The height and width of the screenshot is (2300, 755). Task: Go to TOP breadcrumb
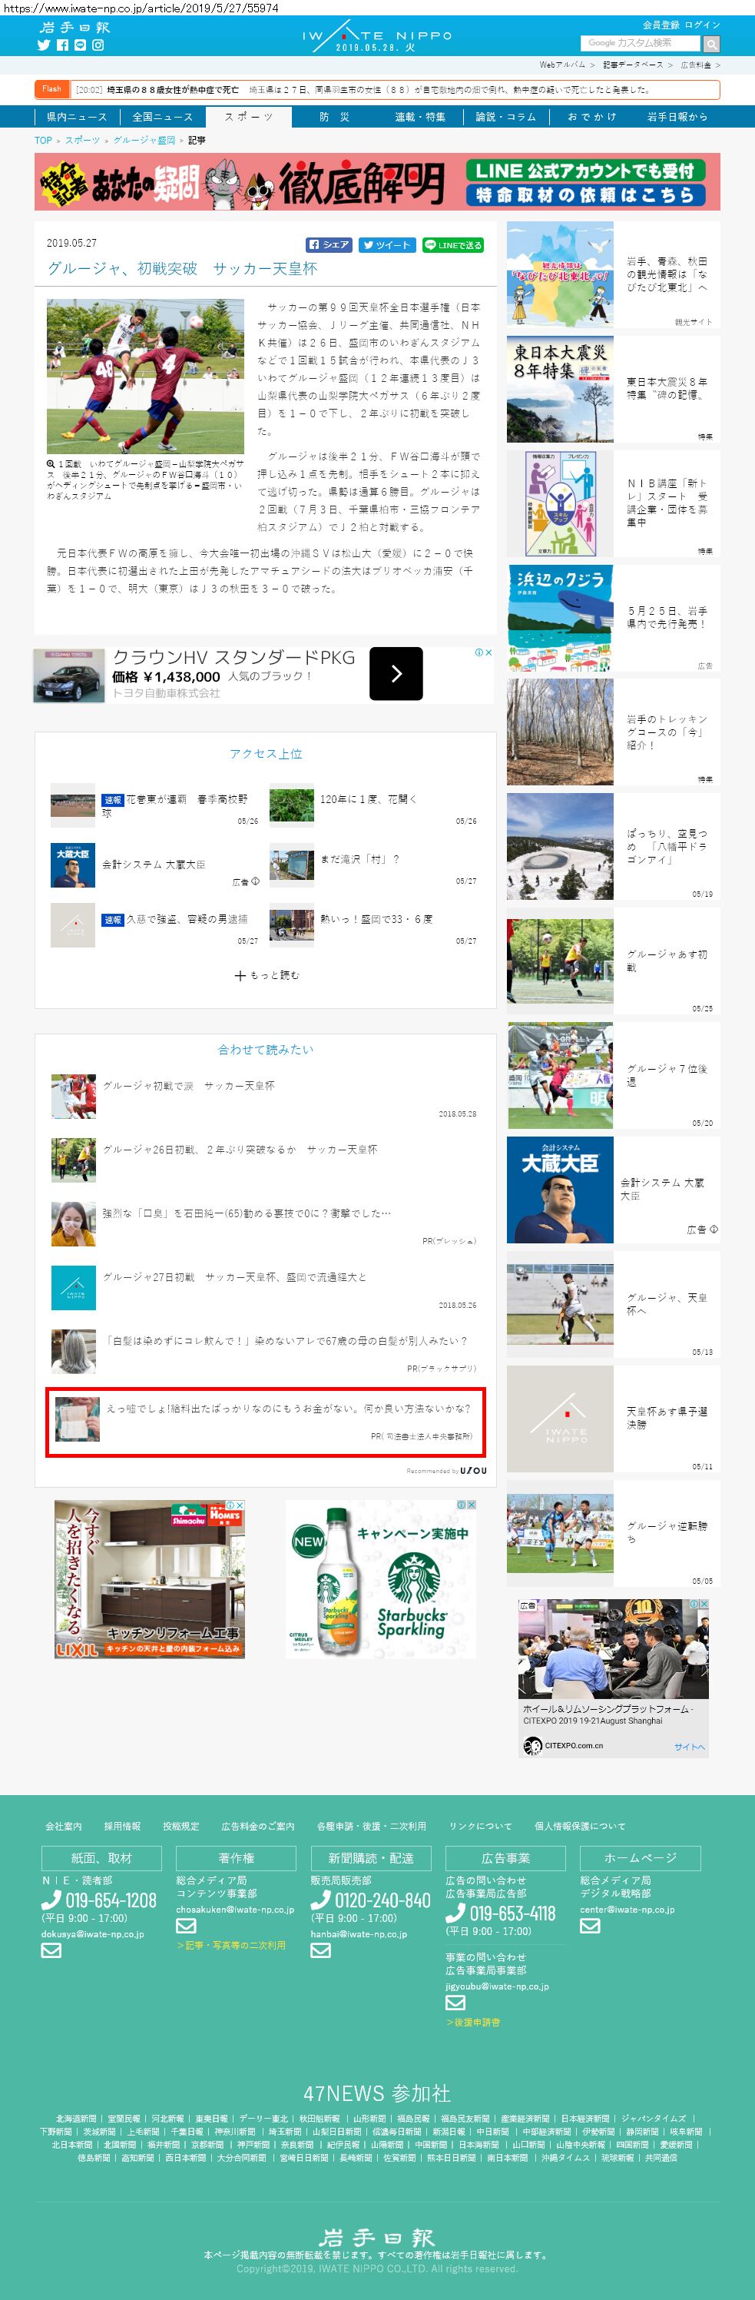(43, 140)
